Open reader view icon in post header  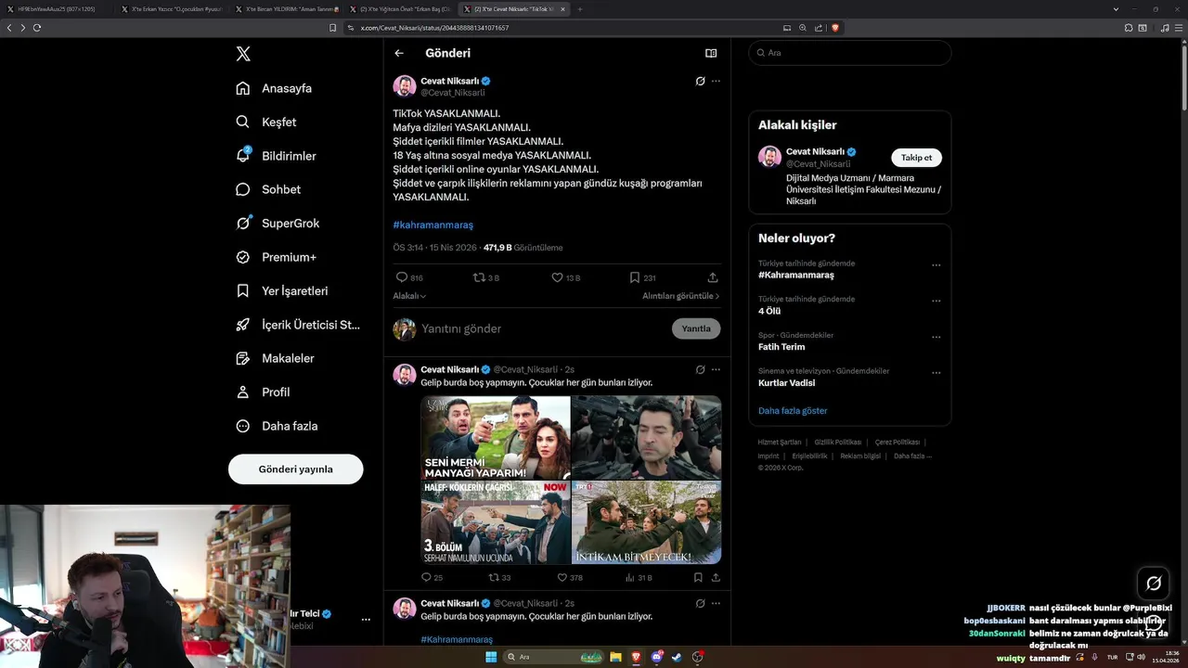(x=711, y=53)
